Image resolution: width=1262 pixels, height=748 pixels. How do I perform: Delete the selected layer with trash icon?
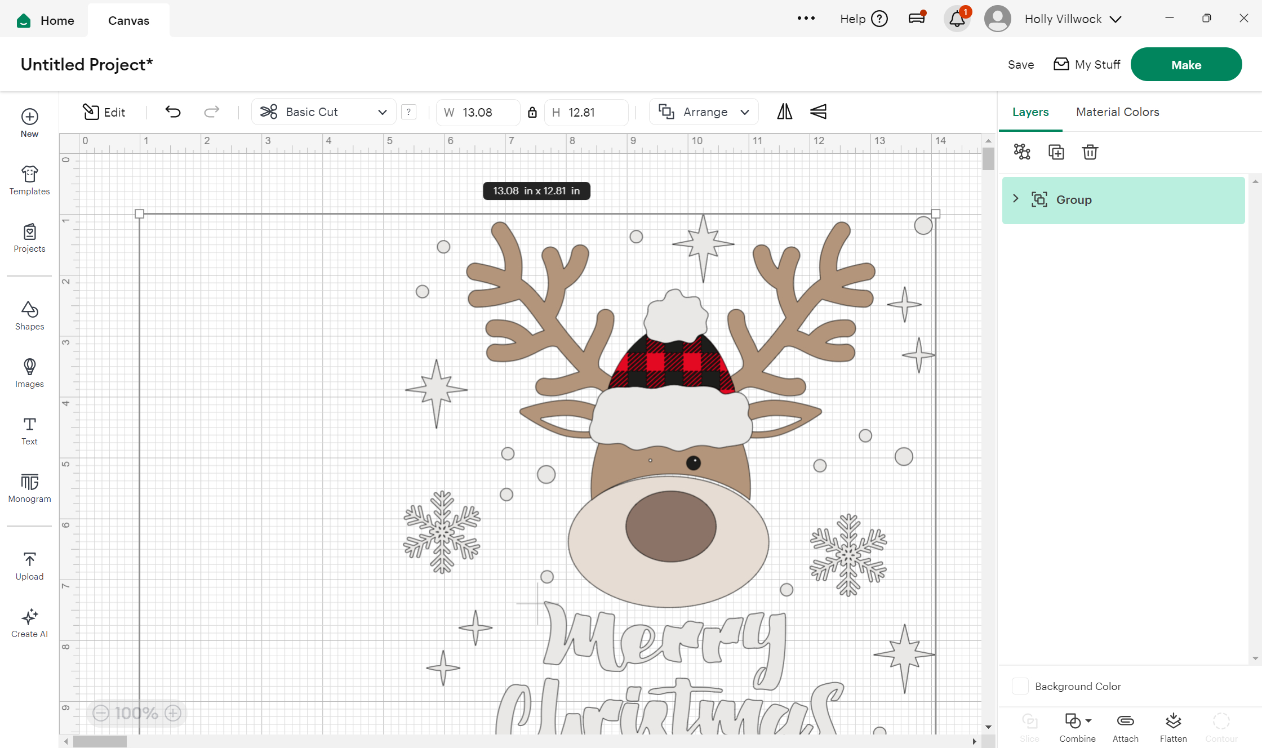click(1090, 152)
